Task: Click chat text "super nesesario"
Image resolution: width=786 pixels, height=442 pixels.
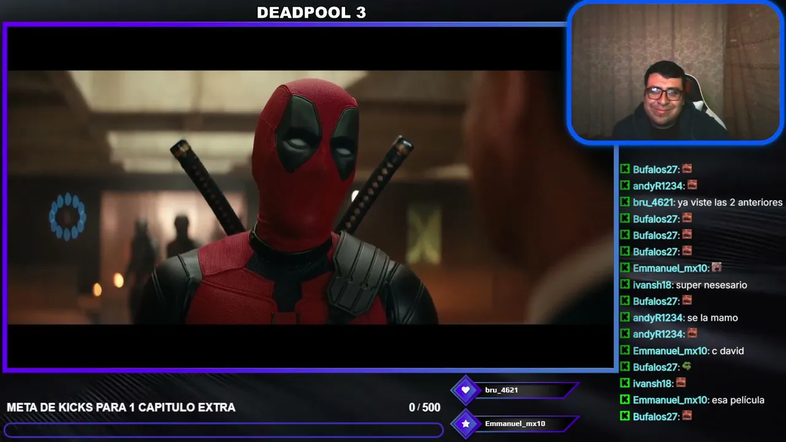Action: point(712,285)
